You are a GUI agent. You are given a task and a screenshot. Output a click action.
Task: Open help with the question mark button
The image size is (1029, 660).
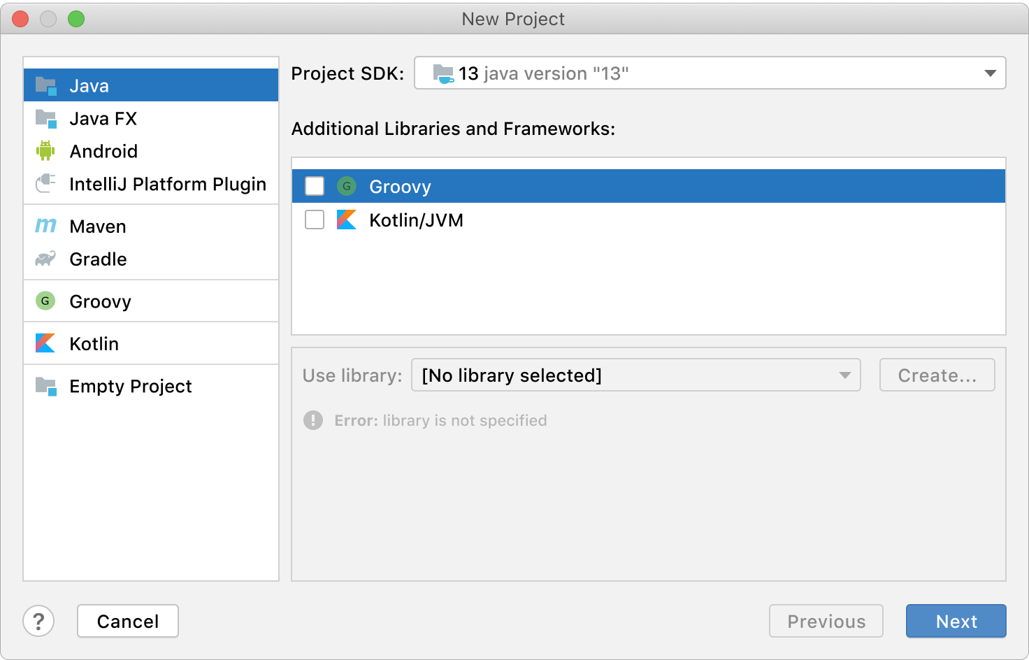coord(38,621)
